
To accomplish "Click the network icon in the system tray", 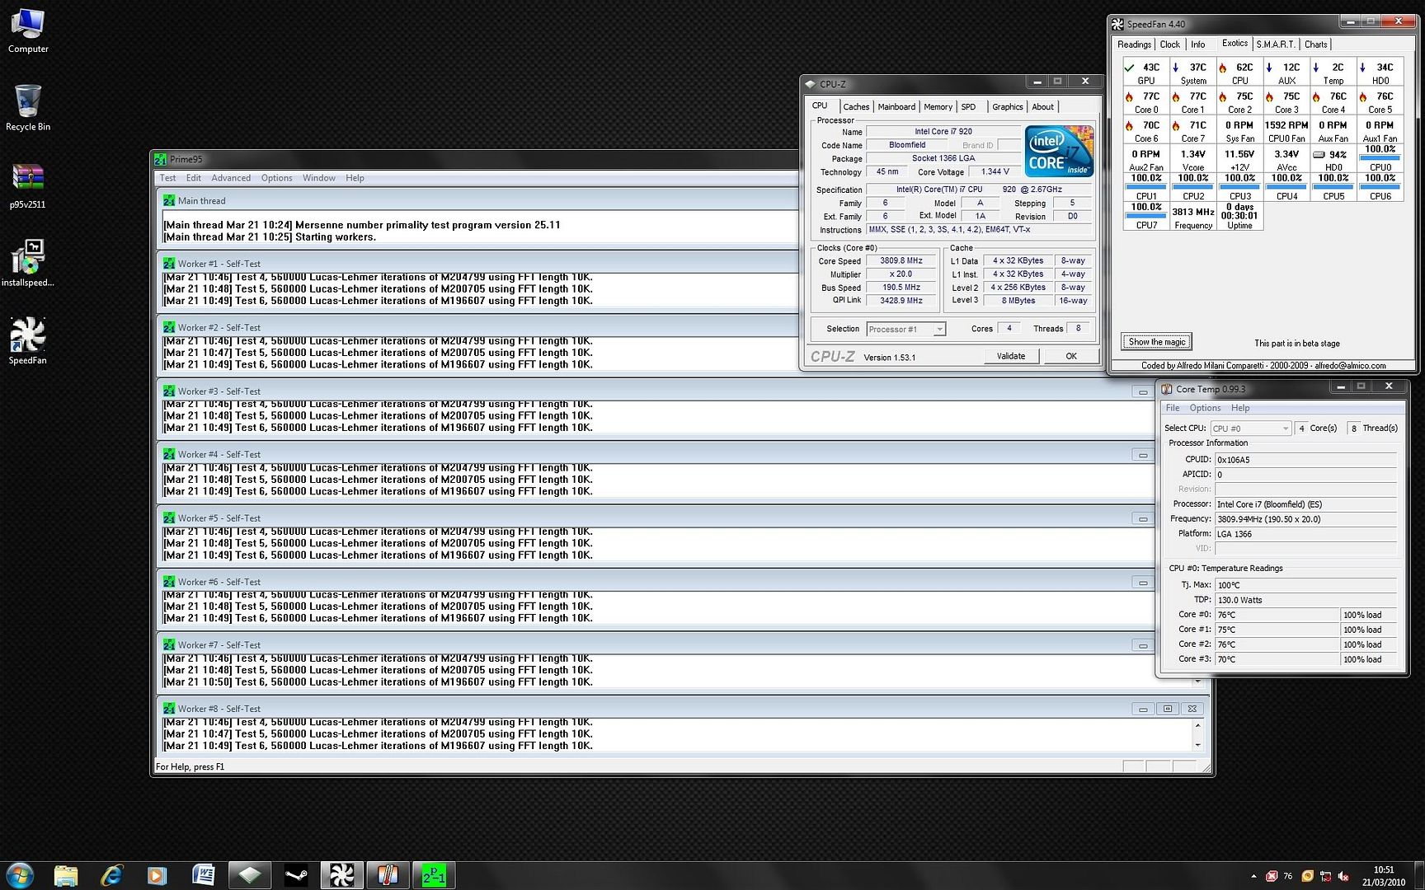I will [1325, 876].
